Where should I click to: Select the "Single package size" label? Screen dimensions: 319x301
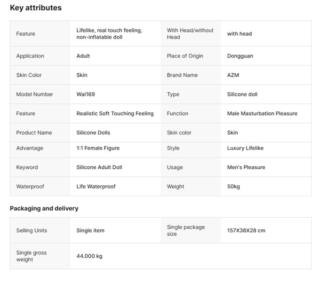[186, 230]
